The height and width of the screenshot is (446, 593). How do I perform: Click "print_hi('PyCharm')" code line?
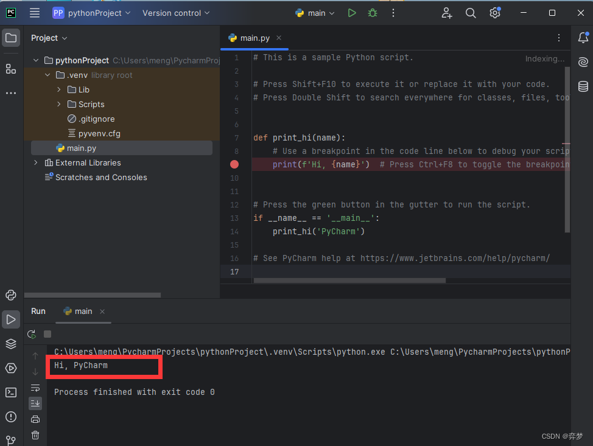pyautogui.click(x=318, y=231)
